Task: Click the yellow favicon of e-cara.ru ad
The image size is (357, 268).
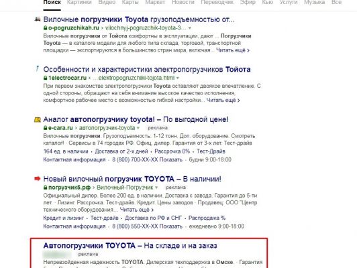Action: pos(38,119)
